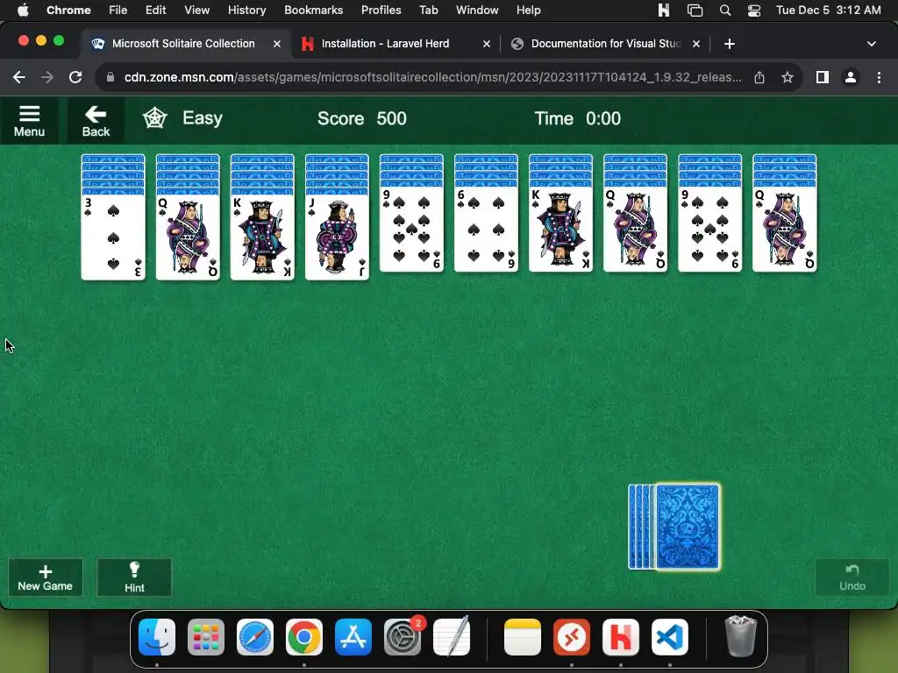Expand the tab search dropdown
The height and width of the screenshot is (673, 898).
[x=871, y=44]
